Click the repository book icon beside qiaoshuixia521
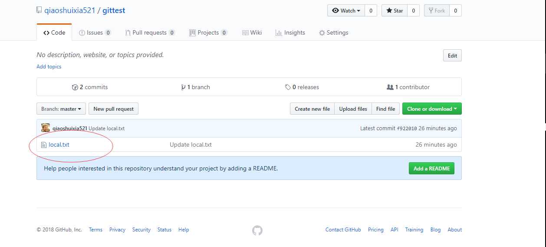 (x=39, y=10)
